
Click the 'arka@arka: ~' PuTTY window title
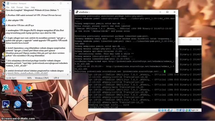pyautogui.click(x=84, y=12)
